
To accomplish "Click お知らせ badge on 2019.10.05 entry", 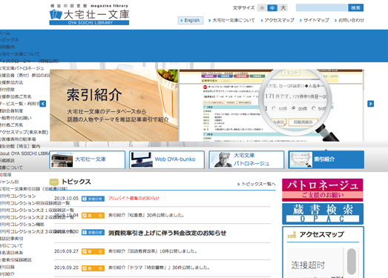I will [93, 199].
